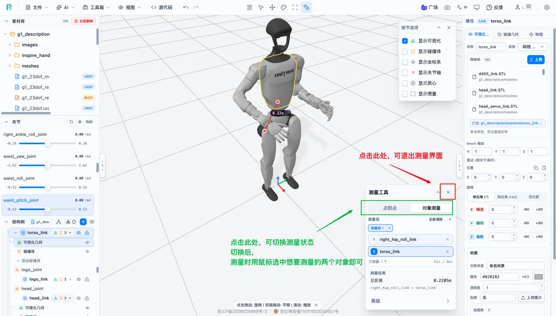Click the monitor display icon
This screenshot has height=316, width=556.
(477, 7)
